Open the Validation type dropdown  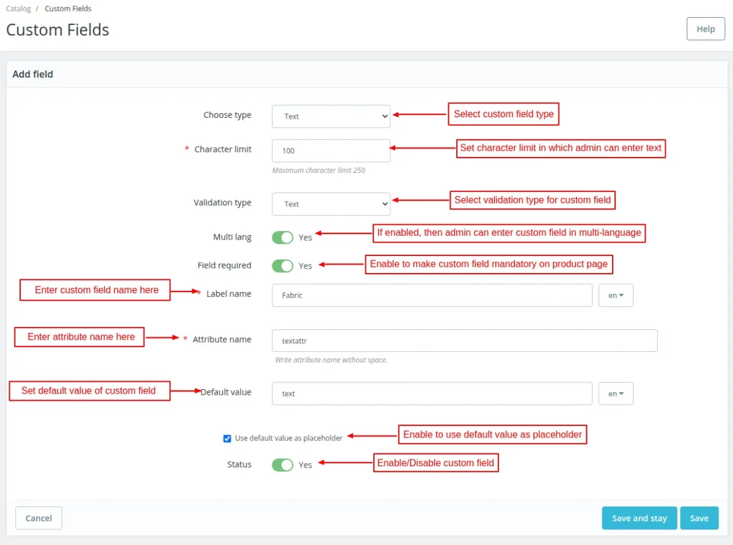tap(331, 204)
